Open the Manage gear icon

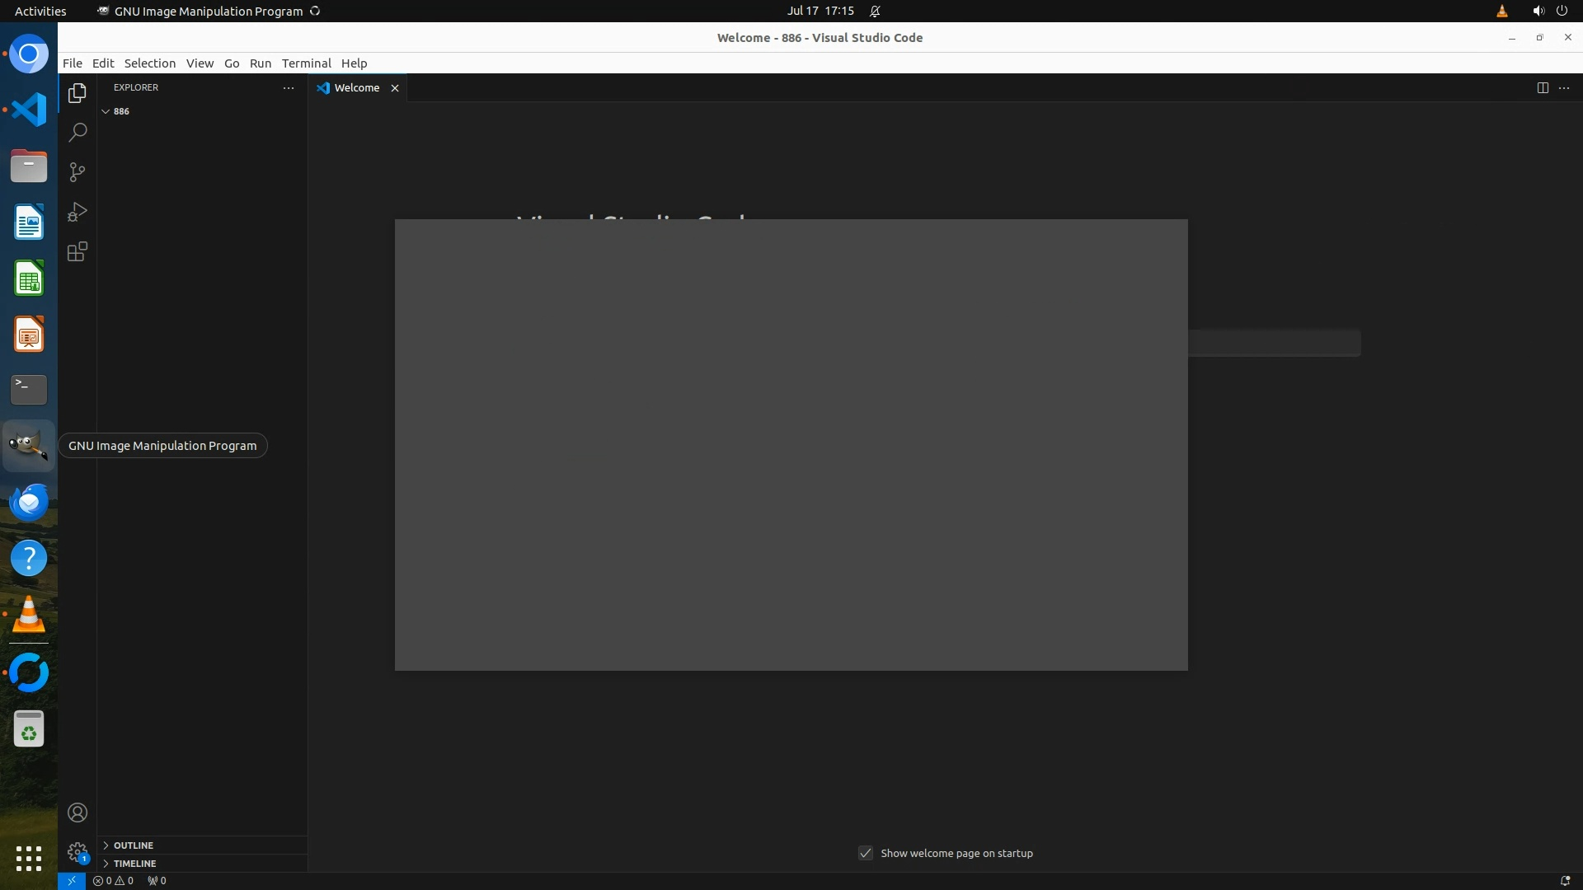coord(78,851)
